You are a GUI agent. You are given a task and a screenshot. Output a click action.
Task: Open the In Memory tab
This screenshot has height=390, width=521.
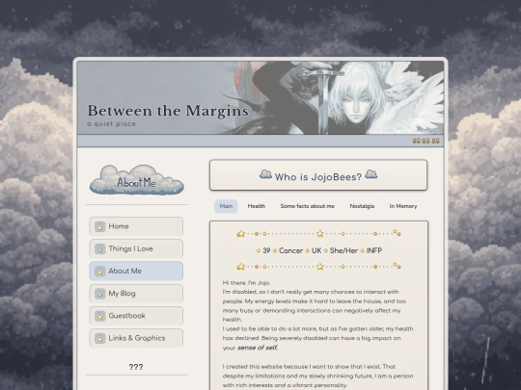click(x=403, y=206)
